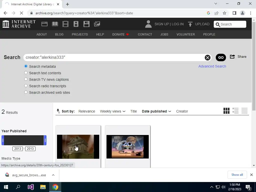Select Search archived web sites option

pyautogui.click(x=26, y=92)
